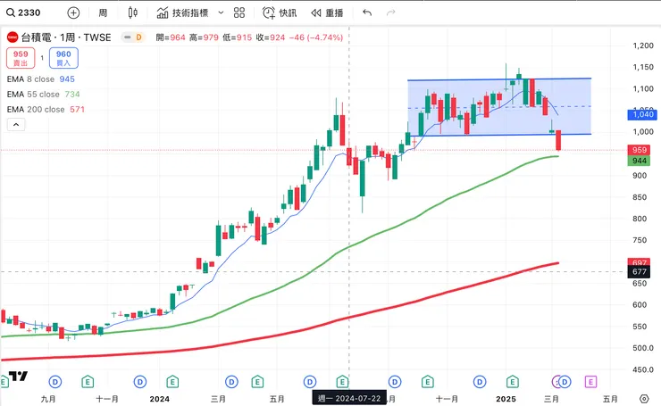This screenshot has width=661, height=406.
Task: Click the 959 賣出 sell button
Action: click(22, 58)
